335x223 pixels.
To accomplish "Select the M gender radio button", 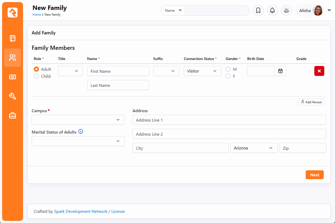I will tap(228, 69).
